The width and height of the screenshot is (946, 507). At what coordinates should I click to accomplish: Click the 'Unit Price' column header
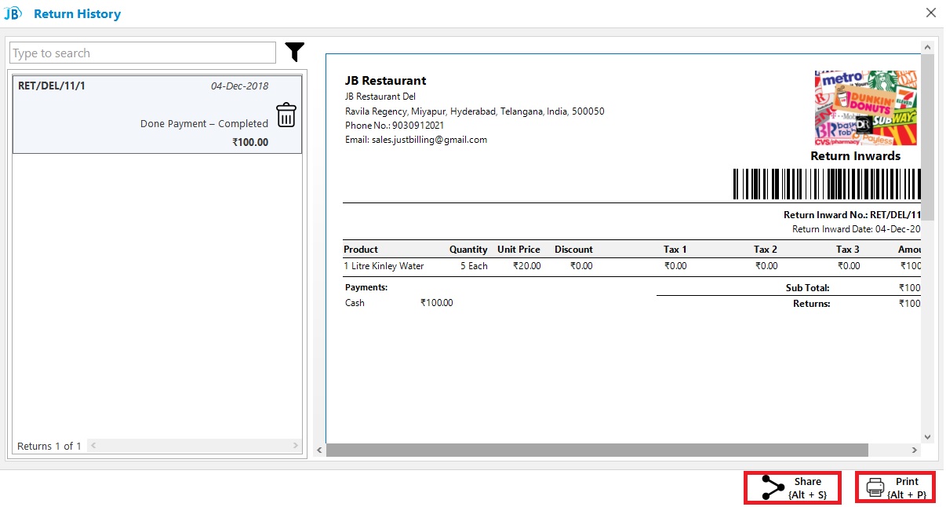click(x=518, y=250)
